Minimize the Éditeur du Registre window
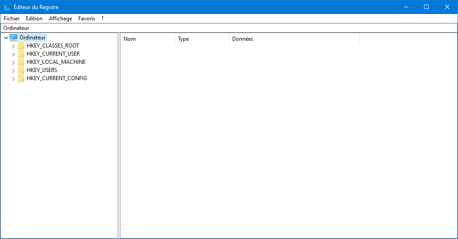 406,7
